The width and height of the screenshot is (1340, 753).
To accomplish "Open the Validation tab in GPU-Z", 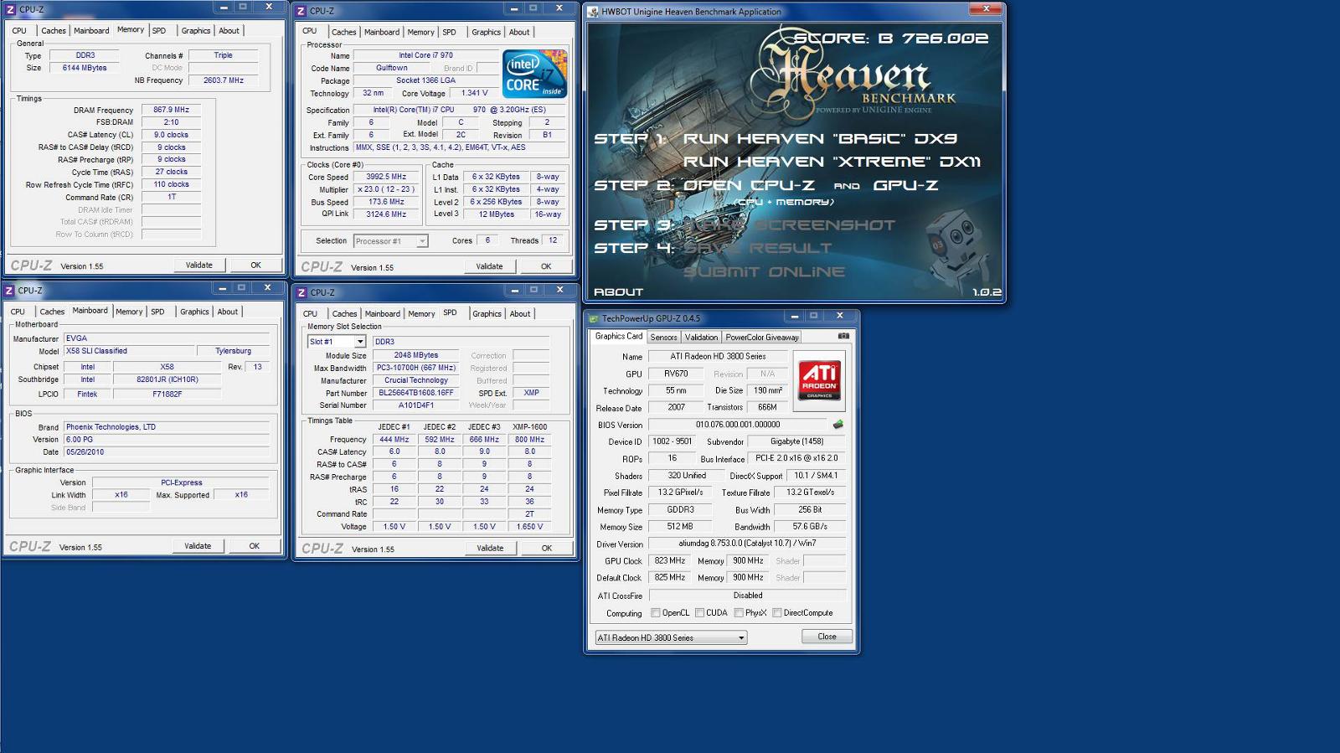I will (701, 337).
